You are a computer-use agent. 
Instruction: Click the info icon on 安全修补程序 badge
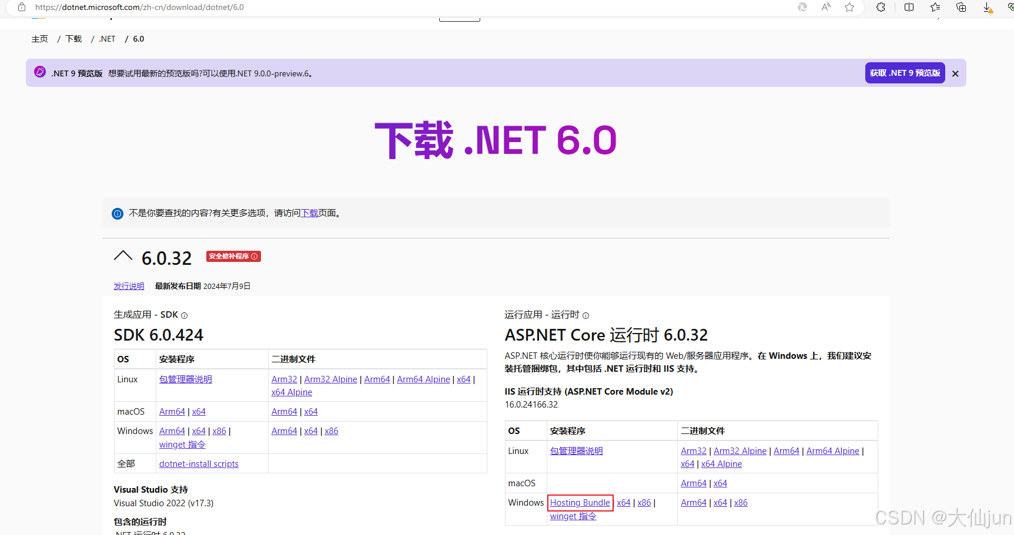[255, 257]
